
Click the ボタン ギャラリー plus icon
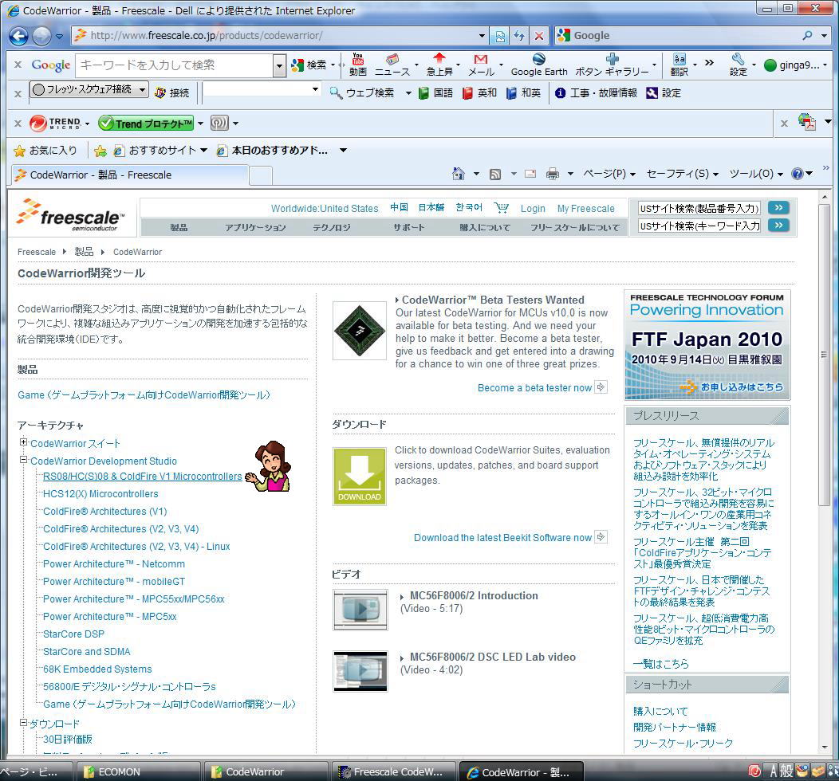tap(613, 59)
